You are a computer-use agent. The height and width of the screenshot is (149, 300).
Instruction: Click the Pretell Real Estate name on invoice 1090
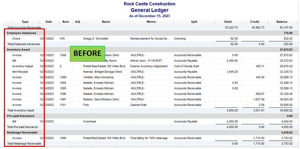tap(104, 138)
